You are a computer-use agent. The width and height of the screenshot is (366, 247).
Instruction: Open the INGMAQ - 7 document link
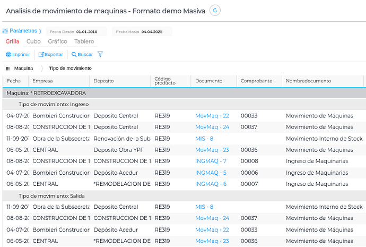[x=211, y=161]
